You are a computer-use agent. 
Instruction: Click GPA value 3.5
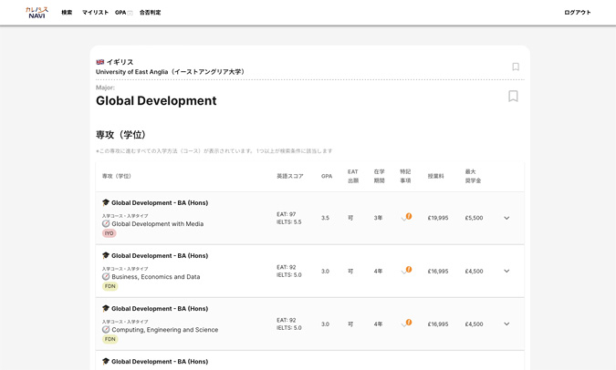325,218
